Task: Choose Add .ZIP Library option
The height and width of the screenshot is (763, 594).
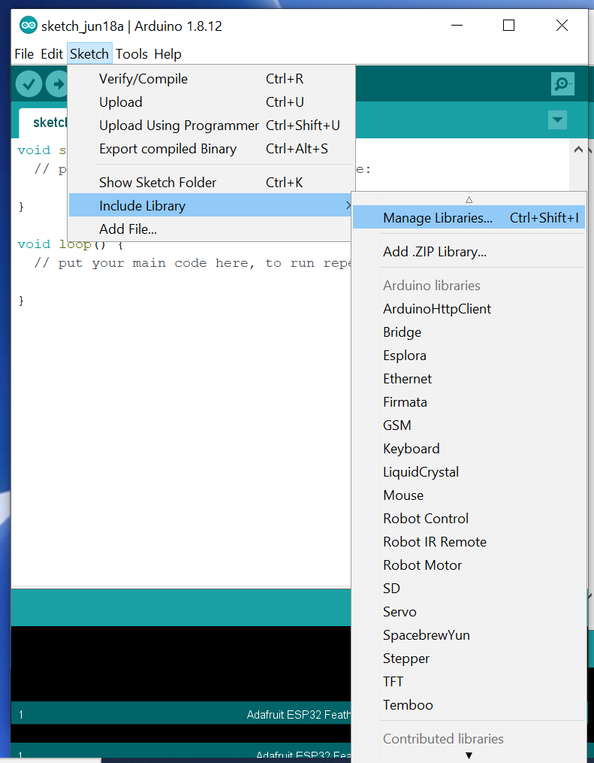Action: 434,252
